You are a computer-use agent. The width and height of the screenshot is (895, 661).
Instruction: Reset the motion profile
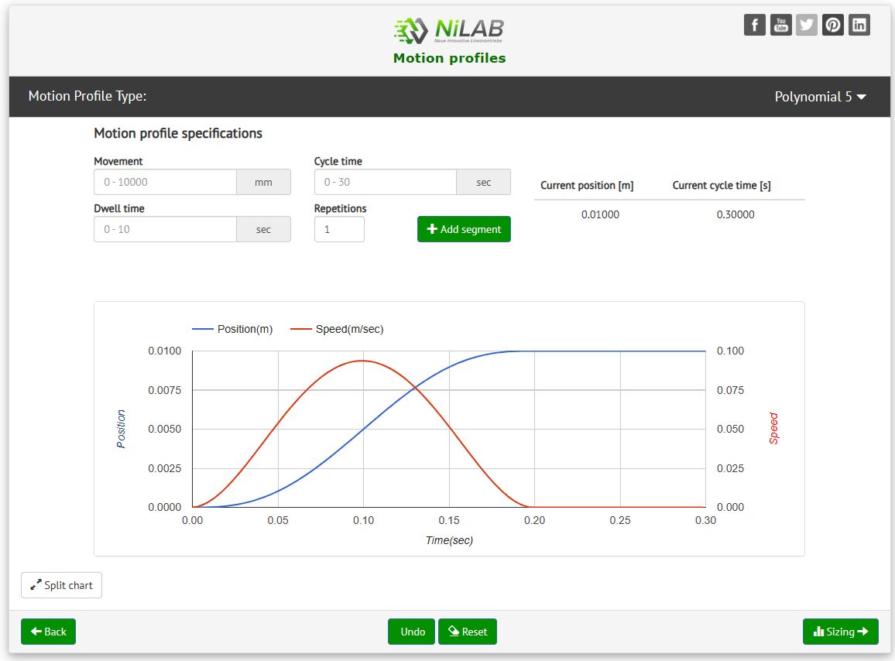[x=468, y=632]
